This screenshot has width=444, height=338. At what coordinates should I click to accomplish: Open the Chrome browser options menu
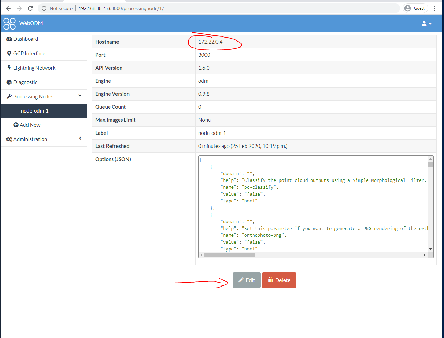(435, 8)
